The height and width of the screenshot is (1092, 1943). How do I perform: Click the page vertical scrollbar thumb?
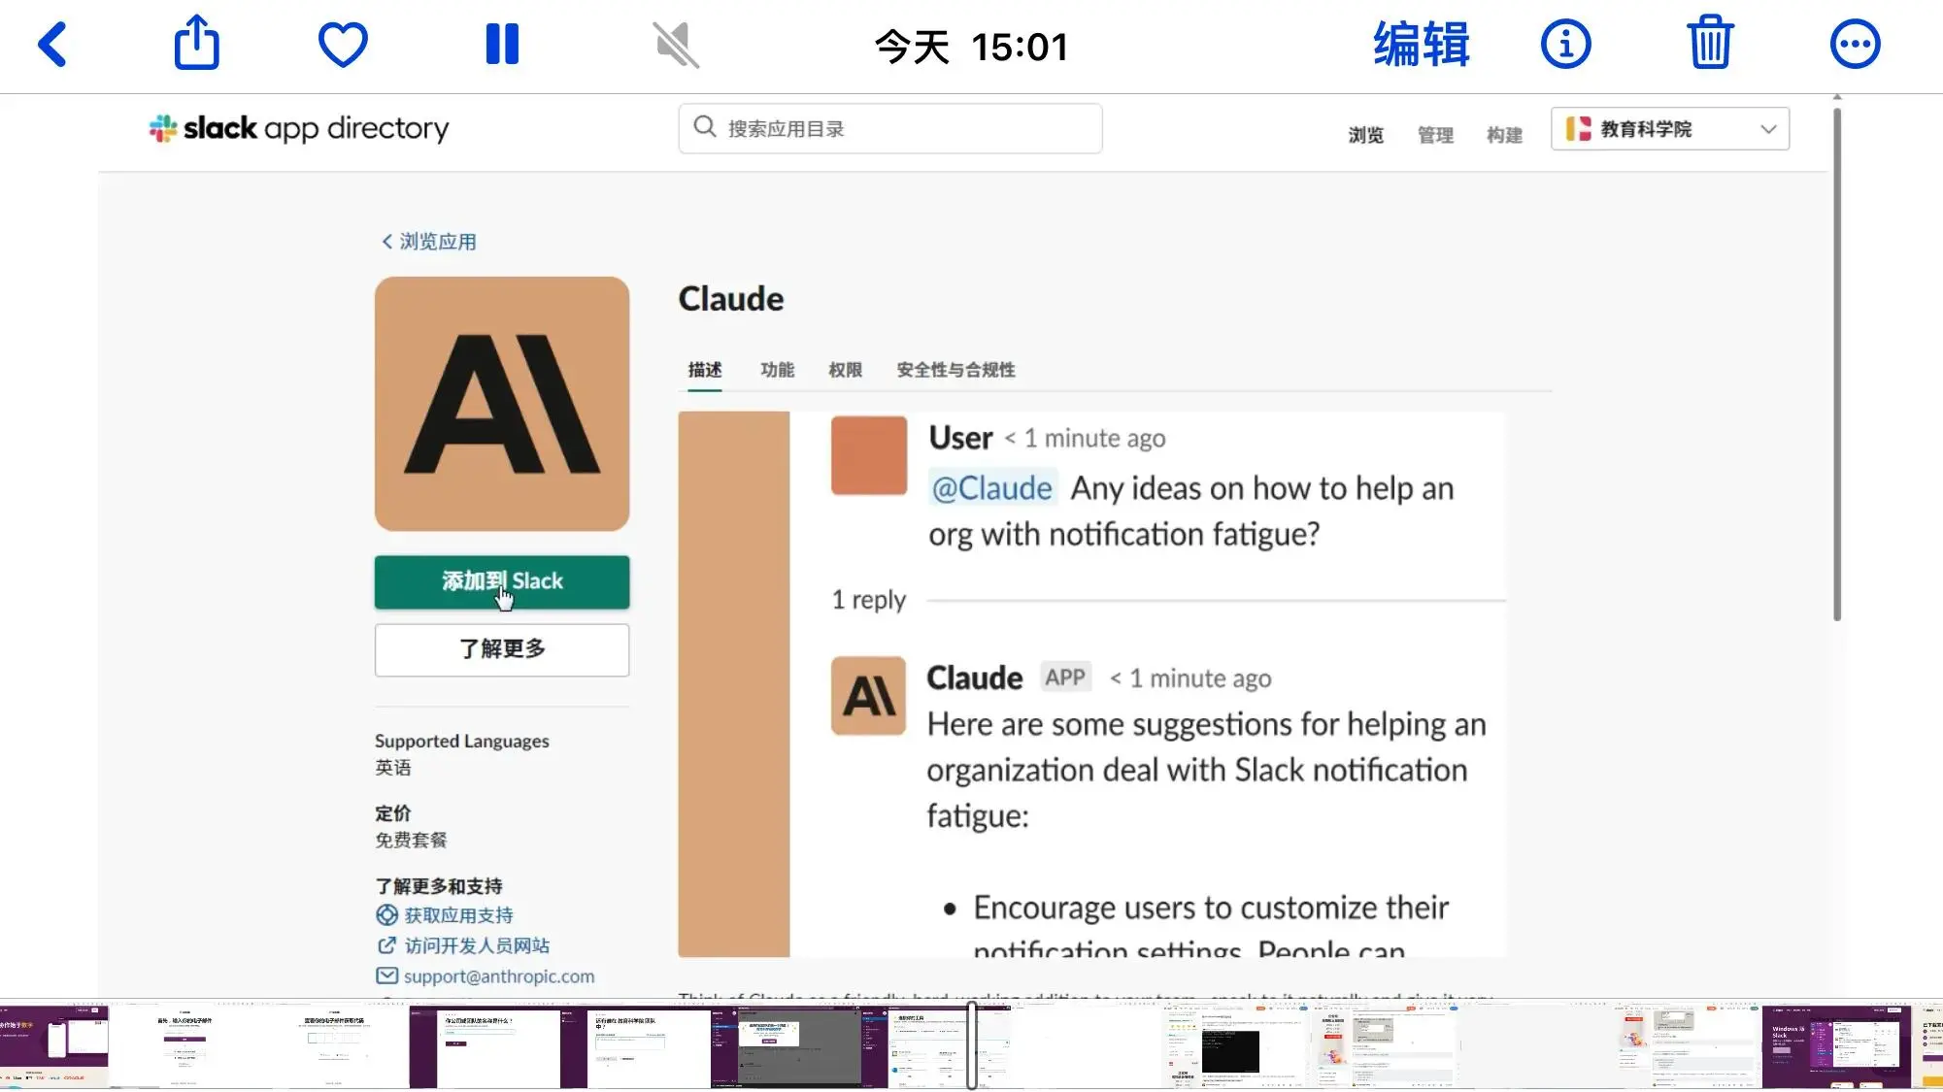point(1836,364)
